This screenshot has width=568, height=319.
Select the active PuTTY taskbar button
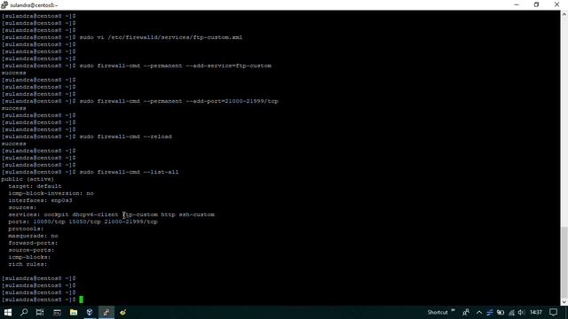[x=106, y=312]
